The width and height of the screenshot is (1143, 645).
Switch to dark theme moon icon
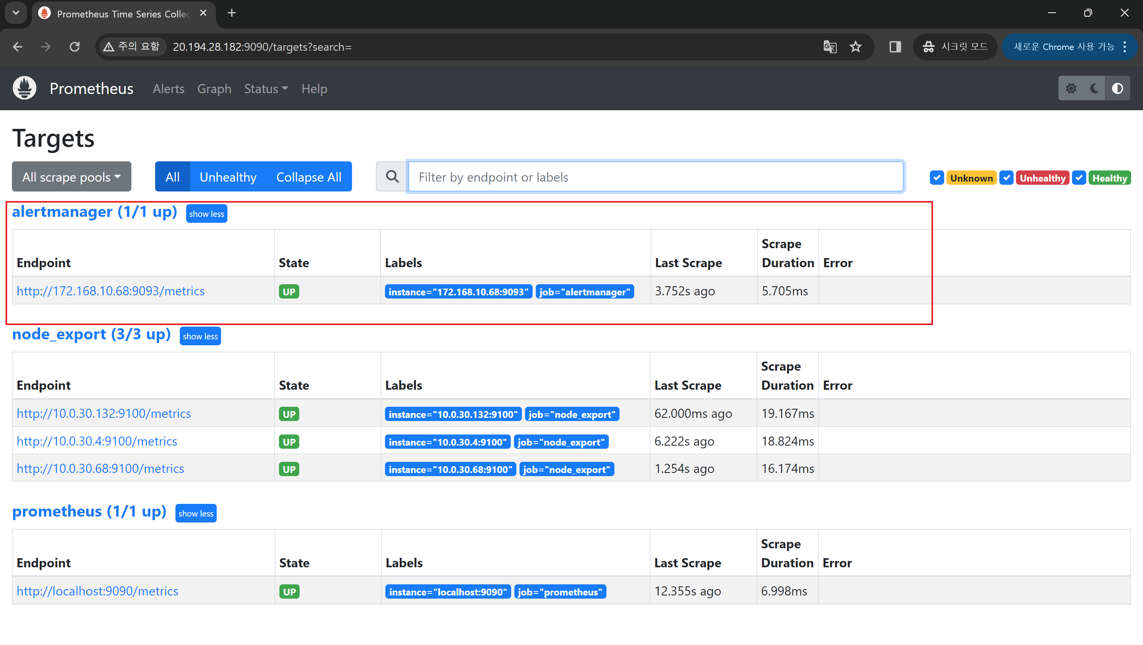1094,88
